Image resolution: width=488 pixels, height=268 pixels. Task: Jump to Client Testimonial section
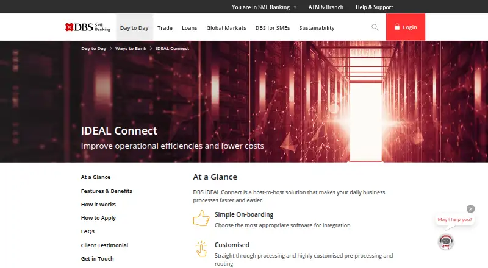point(104,245)
